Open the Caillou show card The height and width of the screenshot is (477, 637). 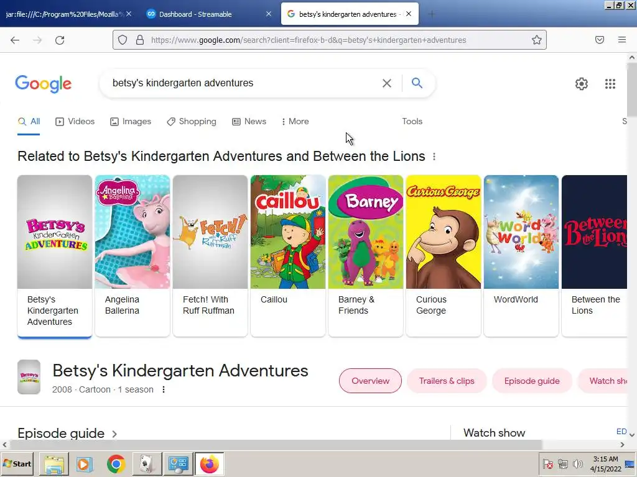pos(288,256)
